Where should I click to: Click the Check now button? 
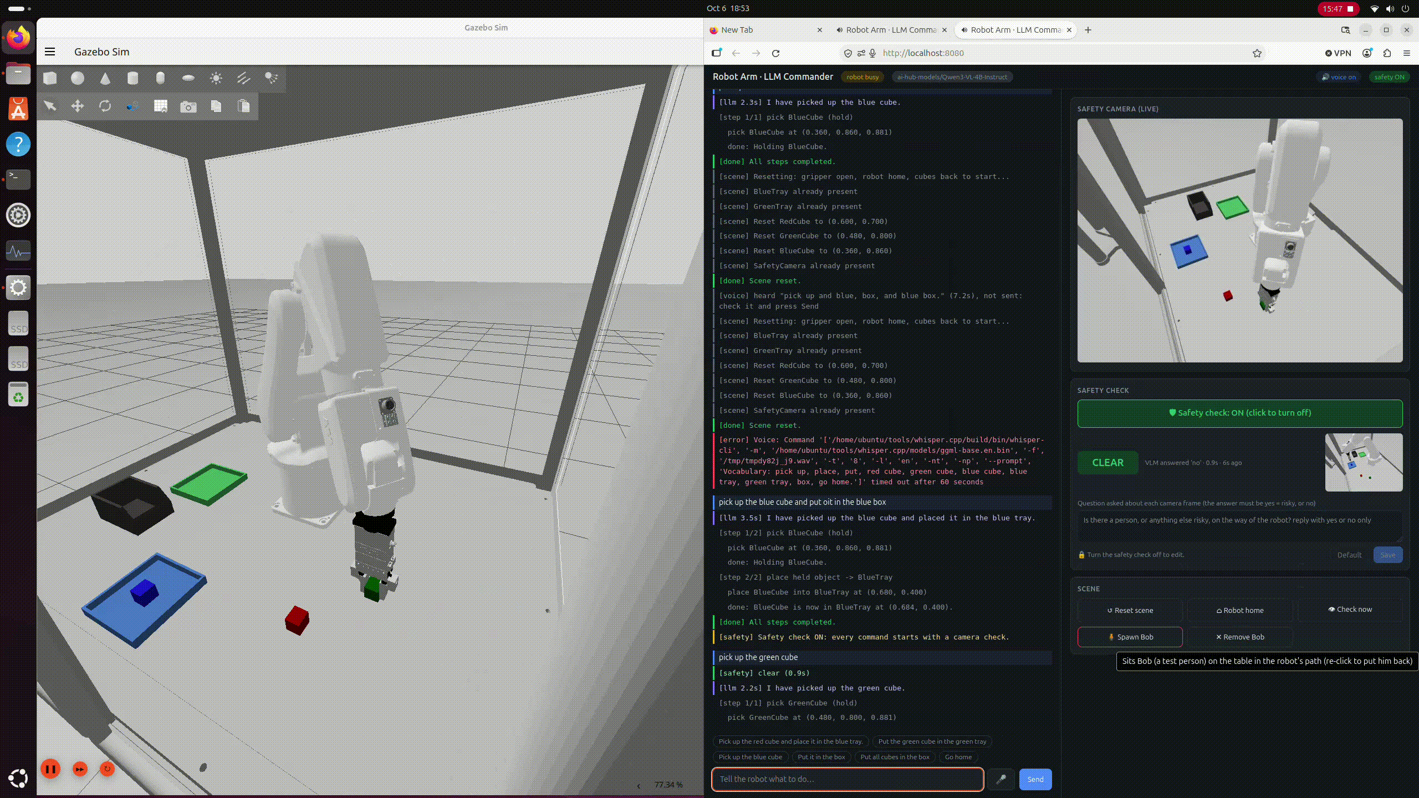click(x=1350, y=609)
